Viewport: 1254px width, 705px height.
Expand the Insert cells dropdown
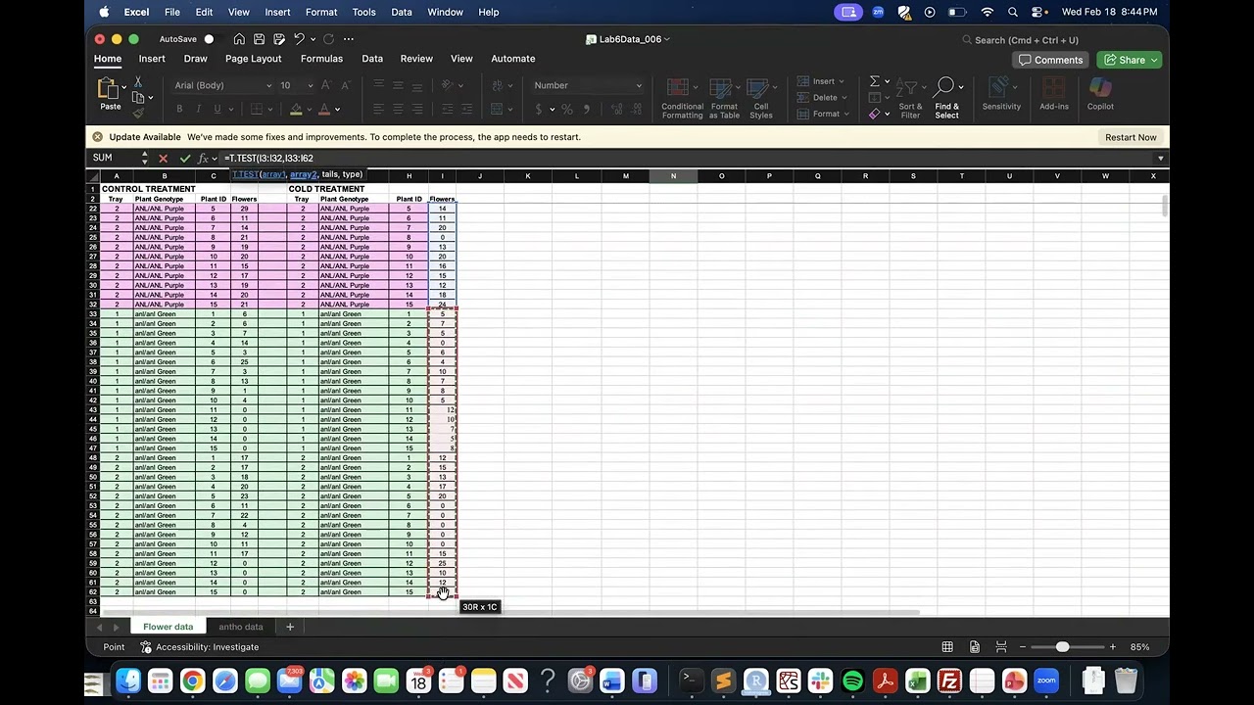coord(841,81)
